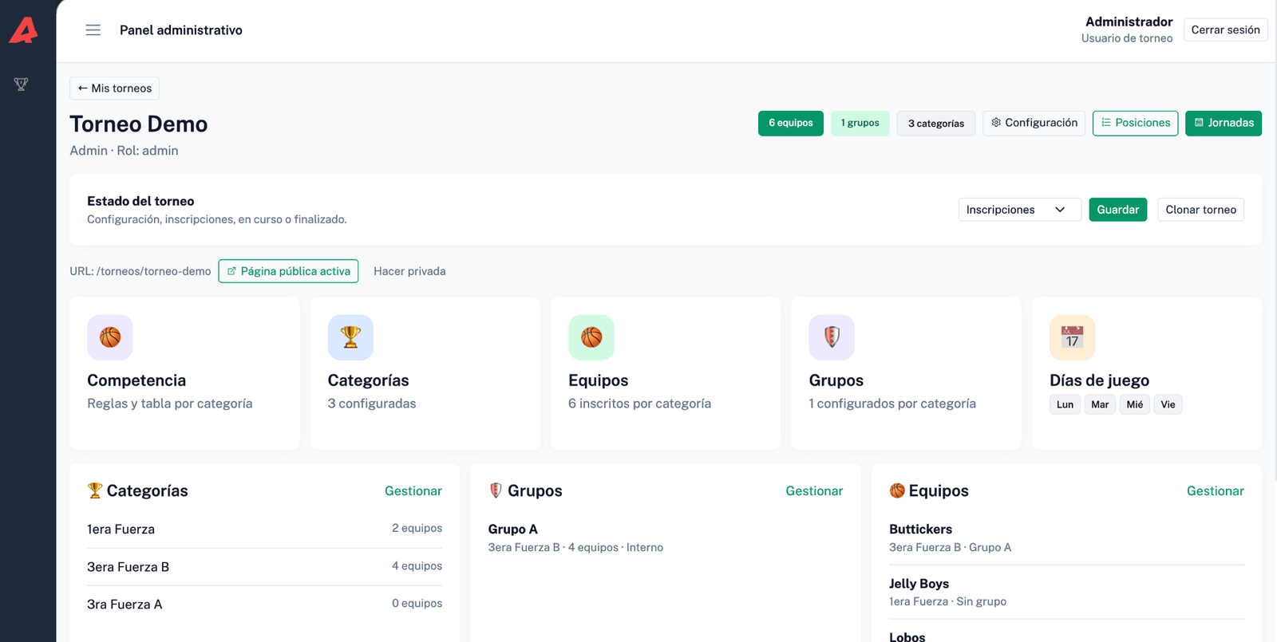Click the Guardar button
This screenshot has height=642, width=1277.
(1117, 210)
